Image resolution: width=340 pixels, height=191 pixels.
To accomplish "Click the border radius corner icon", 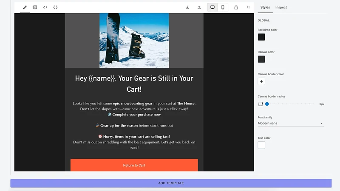I will [x=261, y=104].
